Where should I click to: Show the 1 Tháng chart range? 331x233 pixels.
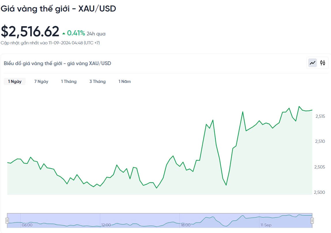(69, 82)
